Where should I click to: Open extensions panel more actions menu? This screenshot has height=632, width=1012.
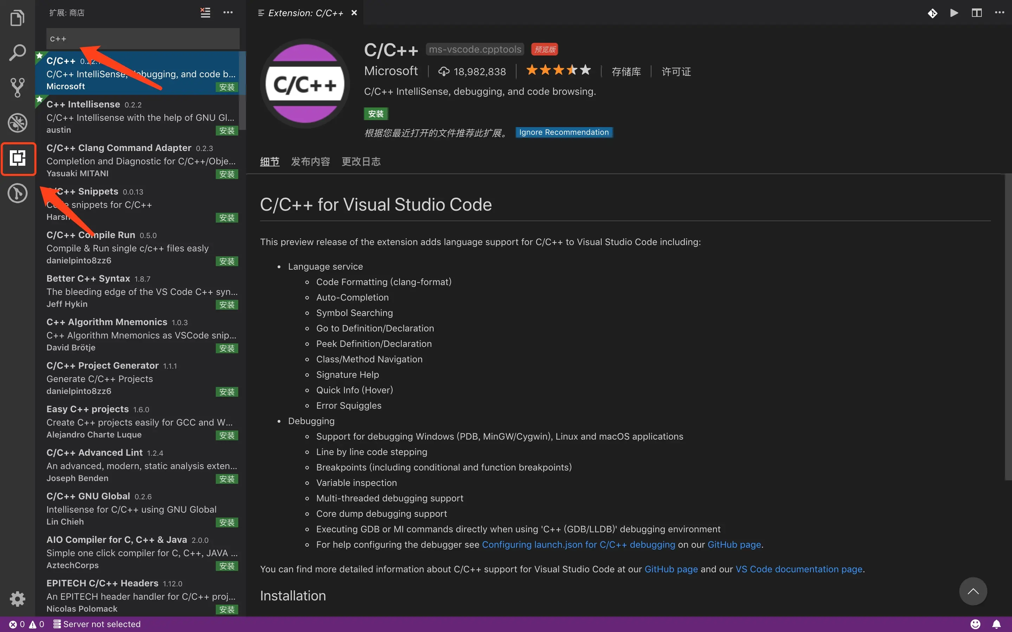coord(228,13)
